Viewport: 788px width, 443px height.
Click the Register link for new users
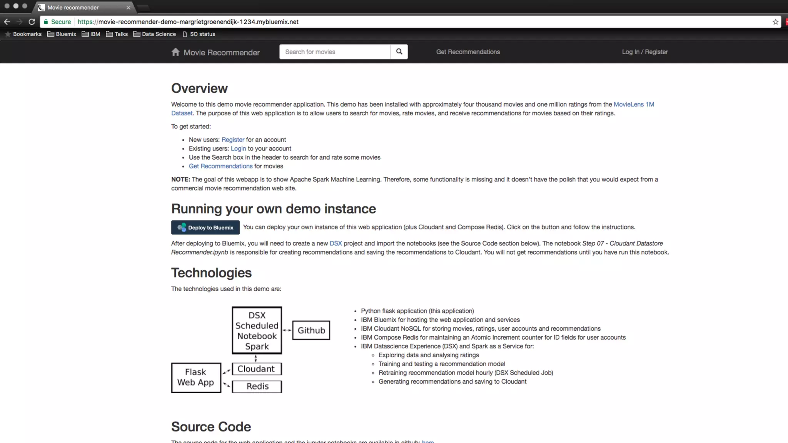tap(232, 140)
